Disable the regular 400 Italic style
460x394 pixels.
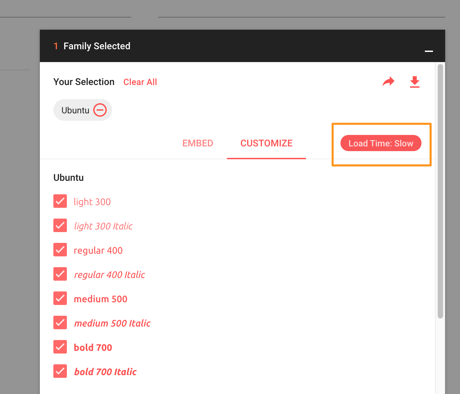(60, 274)
